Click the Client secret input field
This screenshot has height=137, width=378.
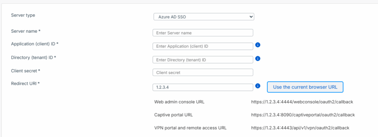(203, 72)
